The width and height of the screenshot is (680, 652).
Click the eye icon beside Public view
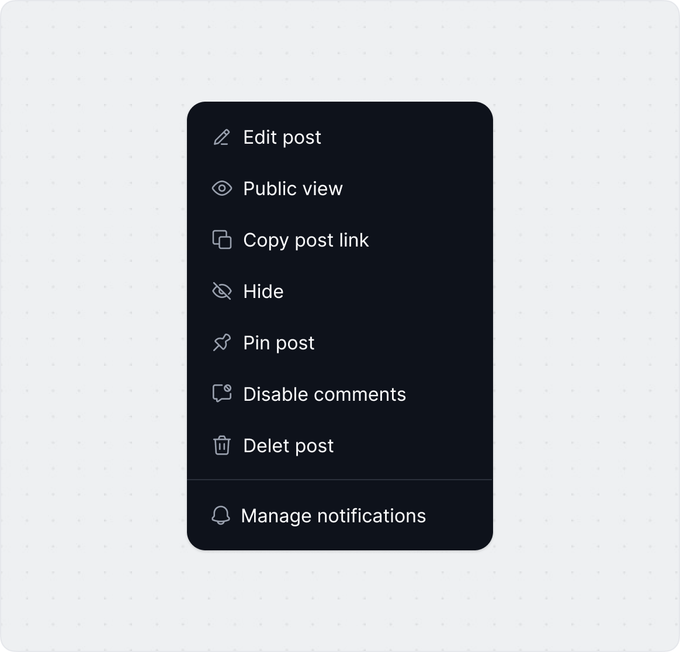(x=221, y=188)
